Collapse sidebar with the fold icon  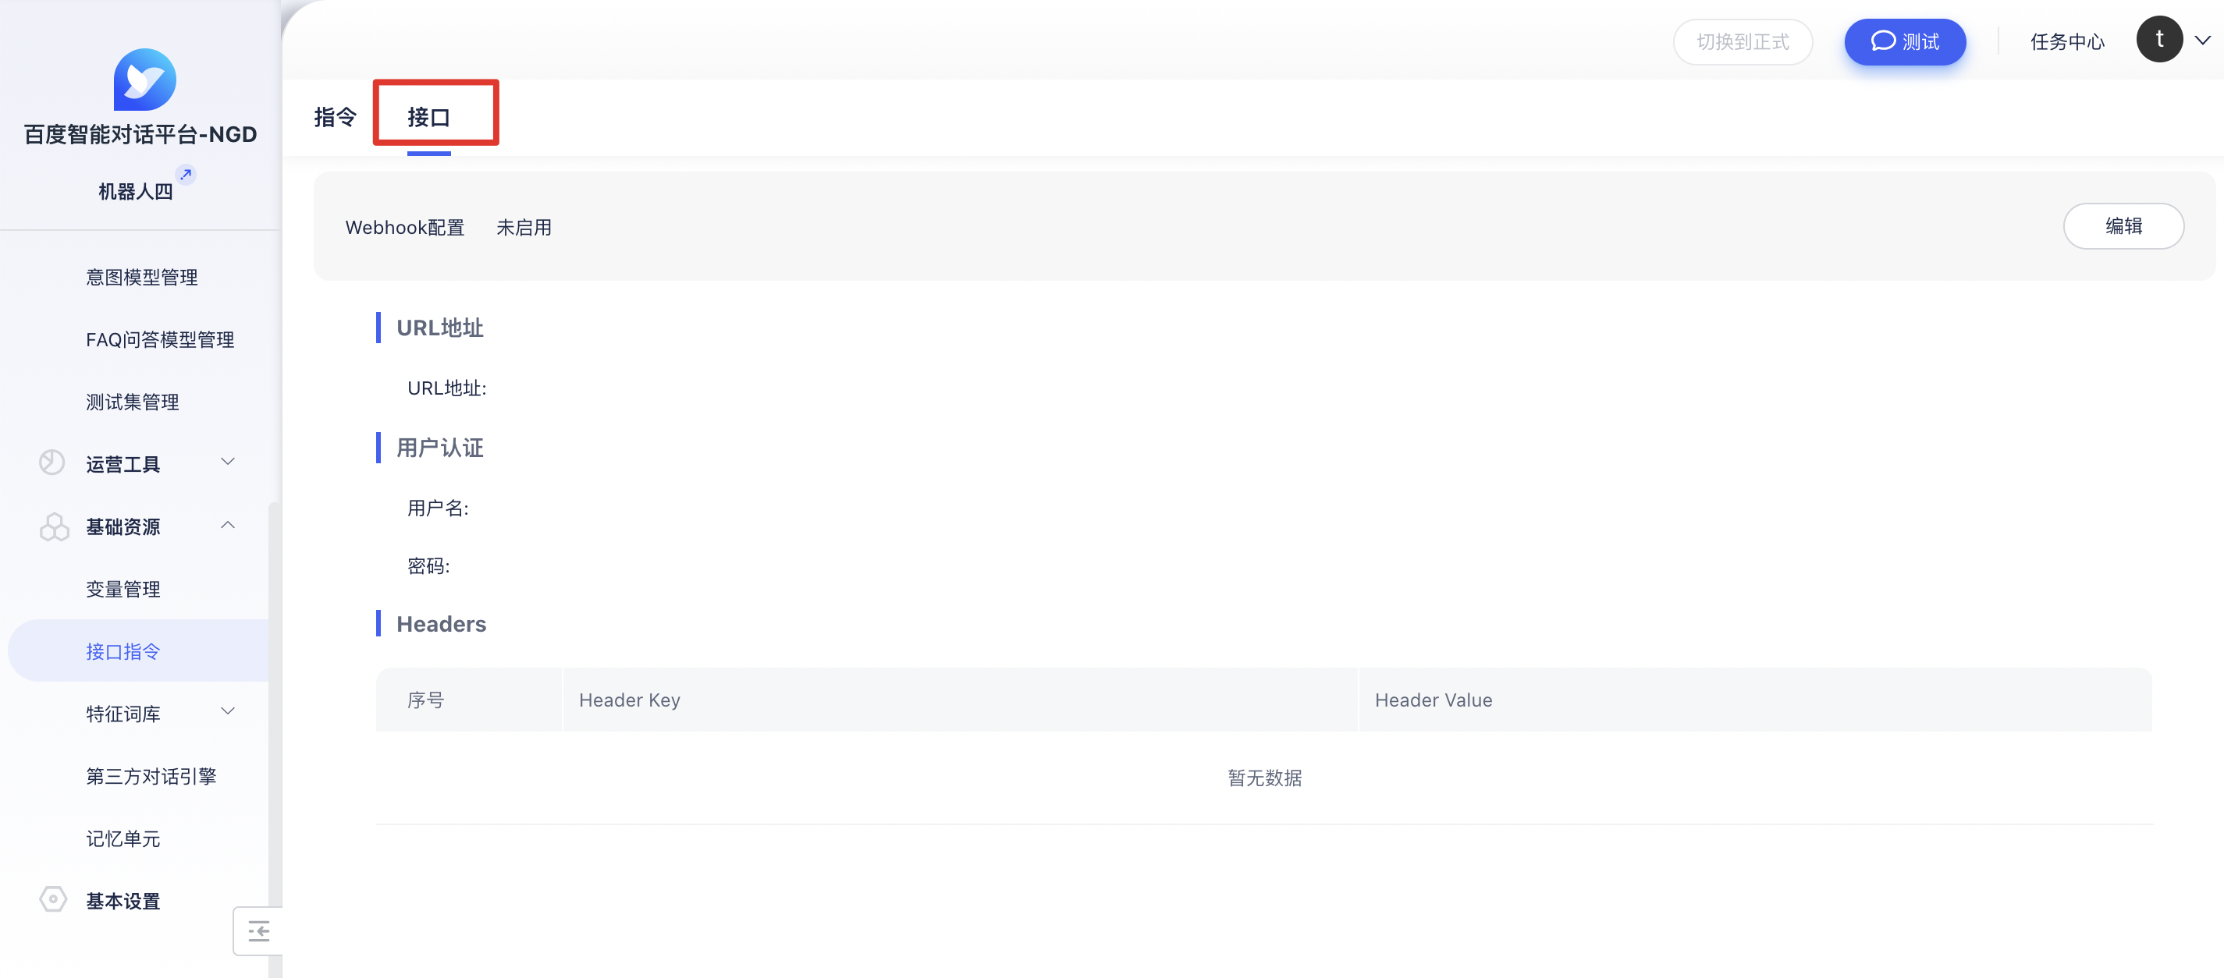pos(258,931)
